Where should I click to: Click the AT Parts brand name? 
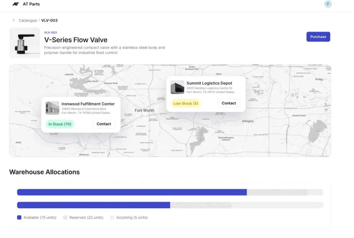31,4
